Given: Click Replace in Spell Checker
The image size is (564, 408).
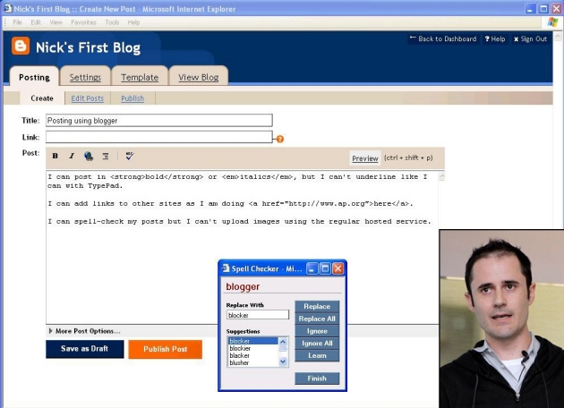Looking at the screenshot, I should click(x=317, y=306).
